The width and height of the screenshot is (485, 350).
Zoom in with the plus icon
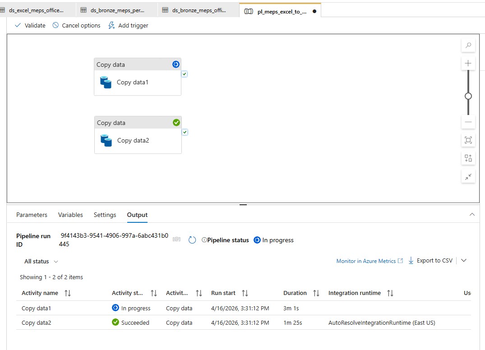(468, 63)
